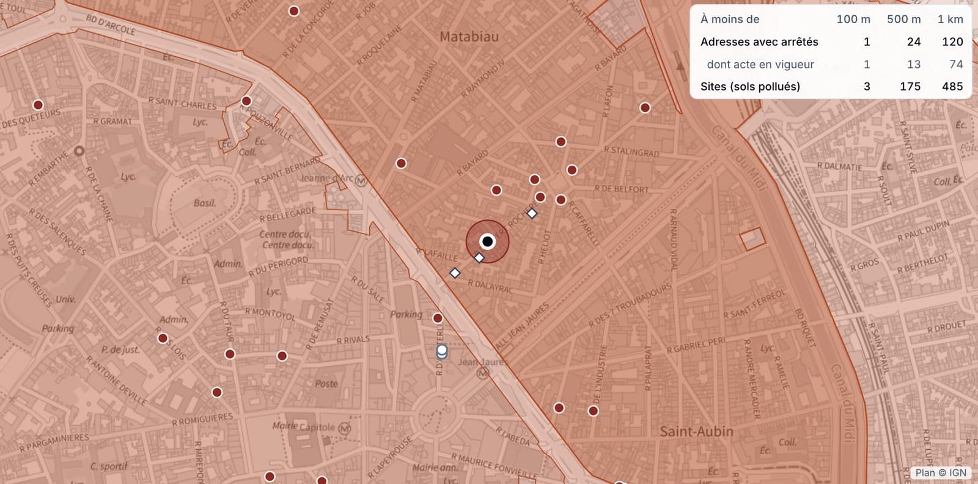Select the red dot above R Romiguières
Screen dimensions: 978x484
[x=217, y=392]
